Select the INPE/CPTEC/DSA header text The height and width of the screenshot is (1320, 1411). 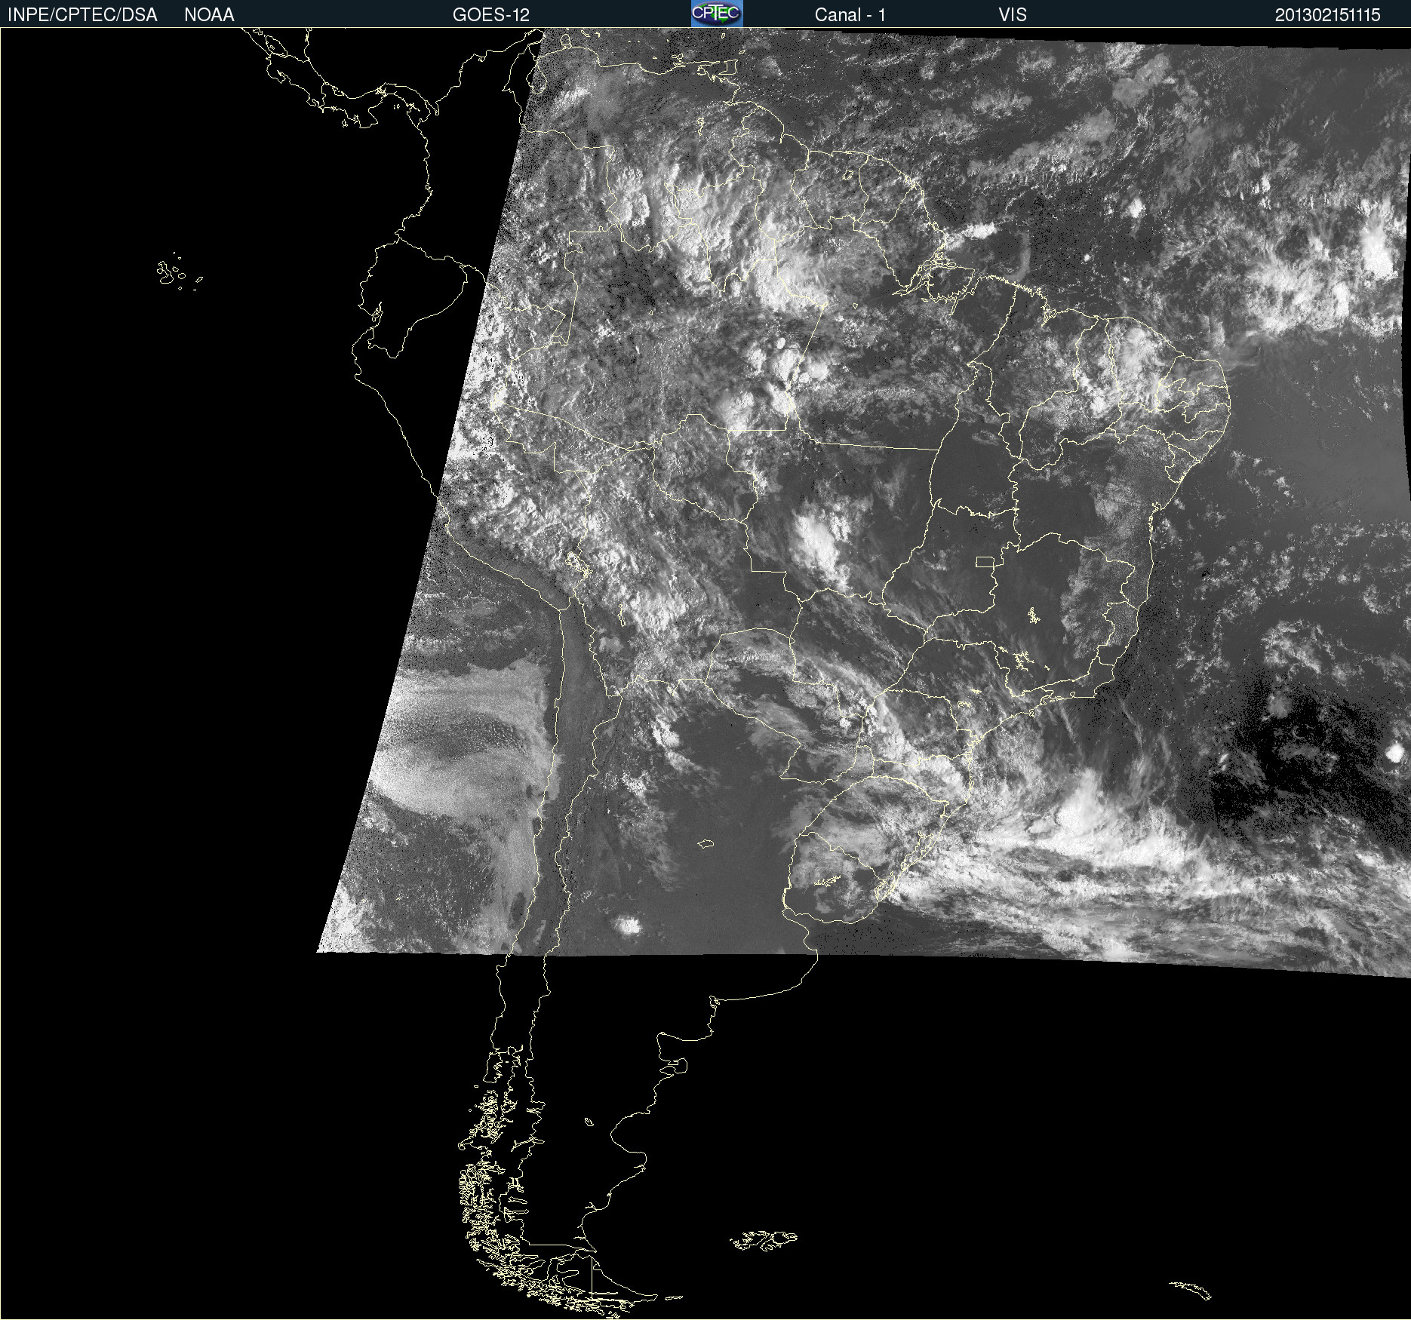82,15
